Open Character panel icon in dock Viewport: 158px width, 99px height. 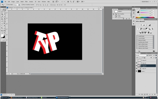(134, 21)
